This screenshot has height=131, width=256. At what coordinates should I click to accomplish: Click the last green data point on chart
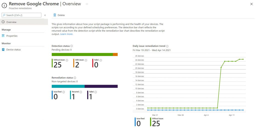tap(243, 59)
